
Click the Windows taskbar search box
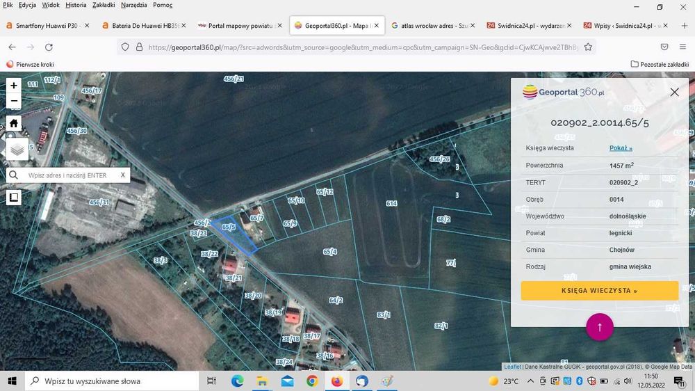(x=112, y=381)
